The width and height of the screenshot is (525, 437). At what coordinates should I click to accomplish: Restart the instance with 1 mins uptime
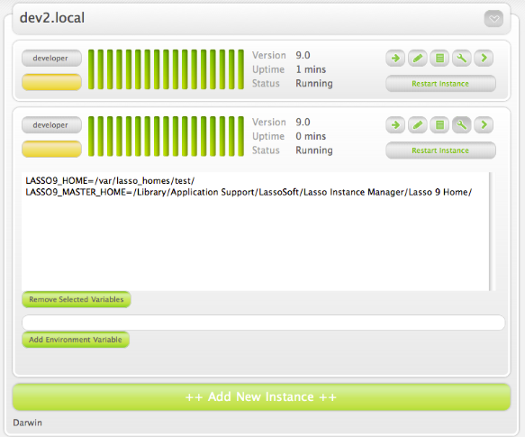click(x=440, y=84)
